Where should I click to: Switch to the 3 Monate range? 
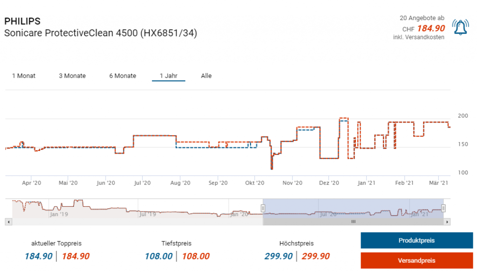pos(72,76)
